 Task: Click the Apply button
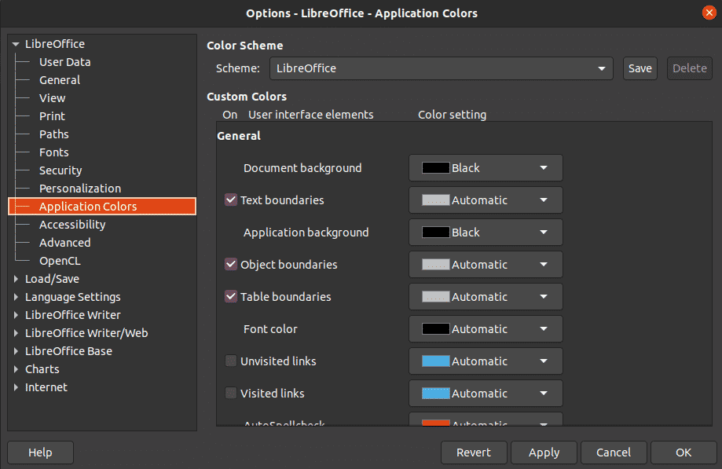(544, 453)
